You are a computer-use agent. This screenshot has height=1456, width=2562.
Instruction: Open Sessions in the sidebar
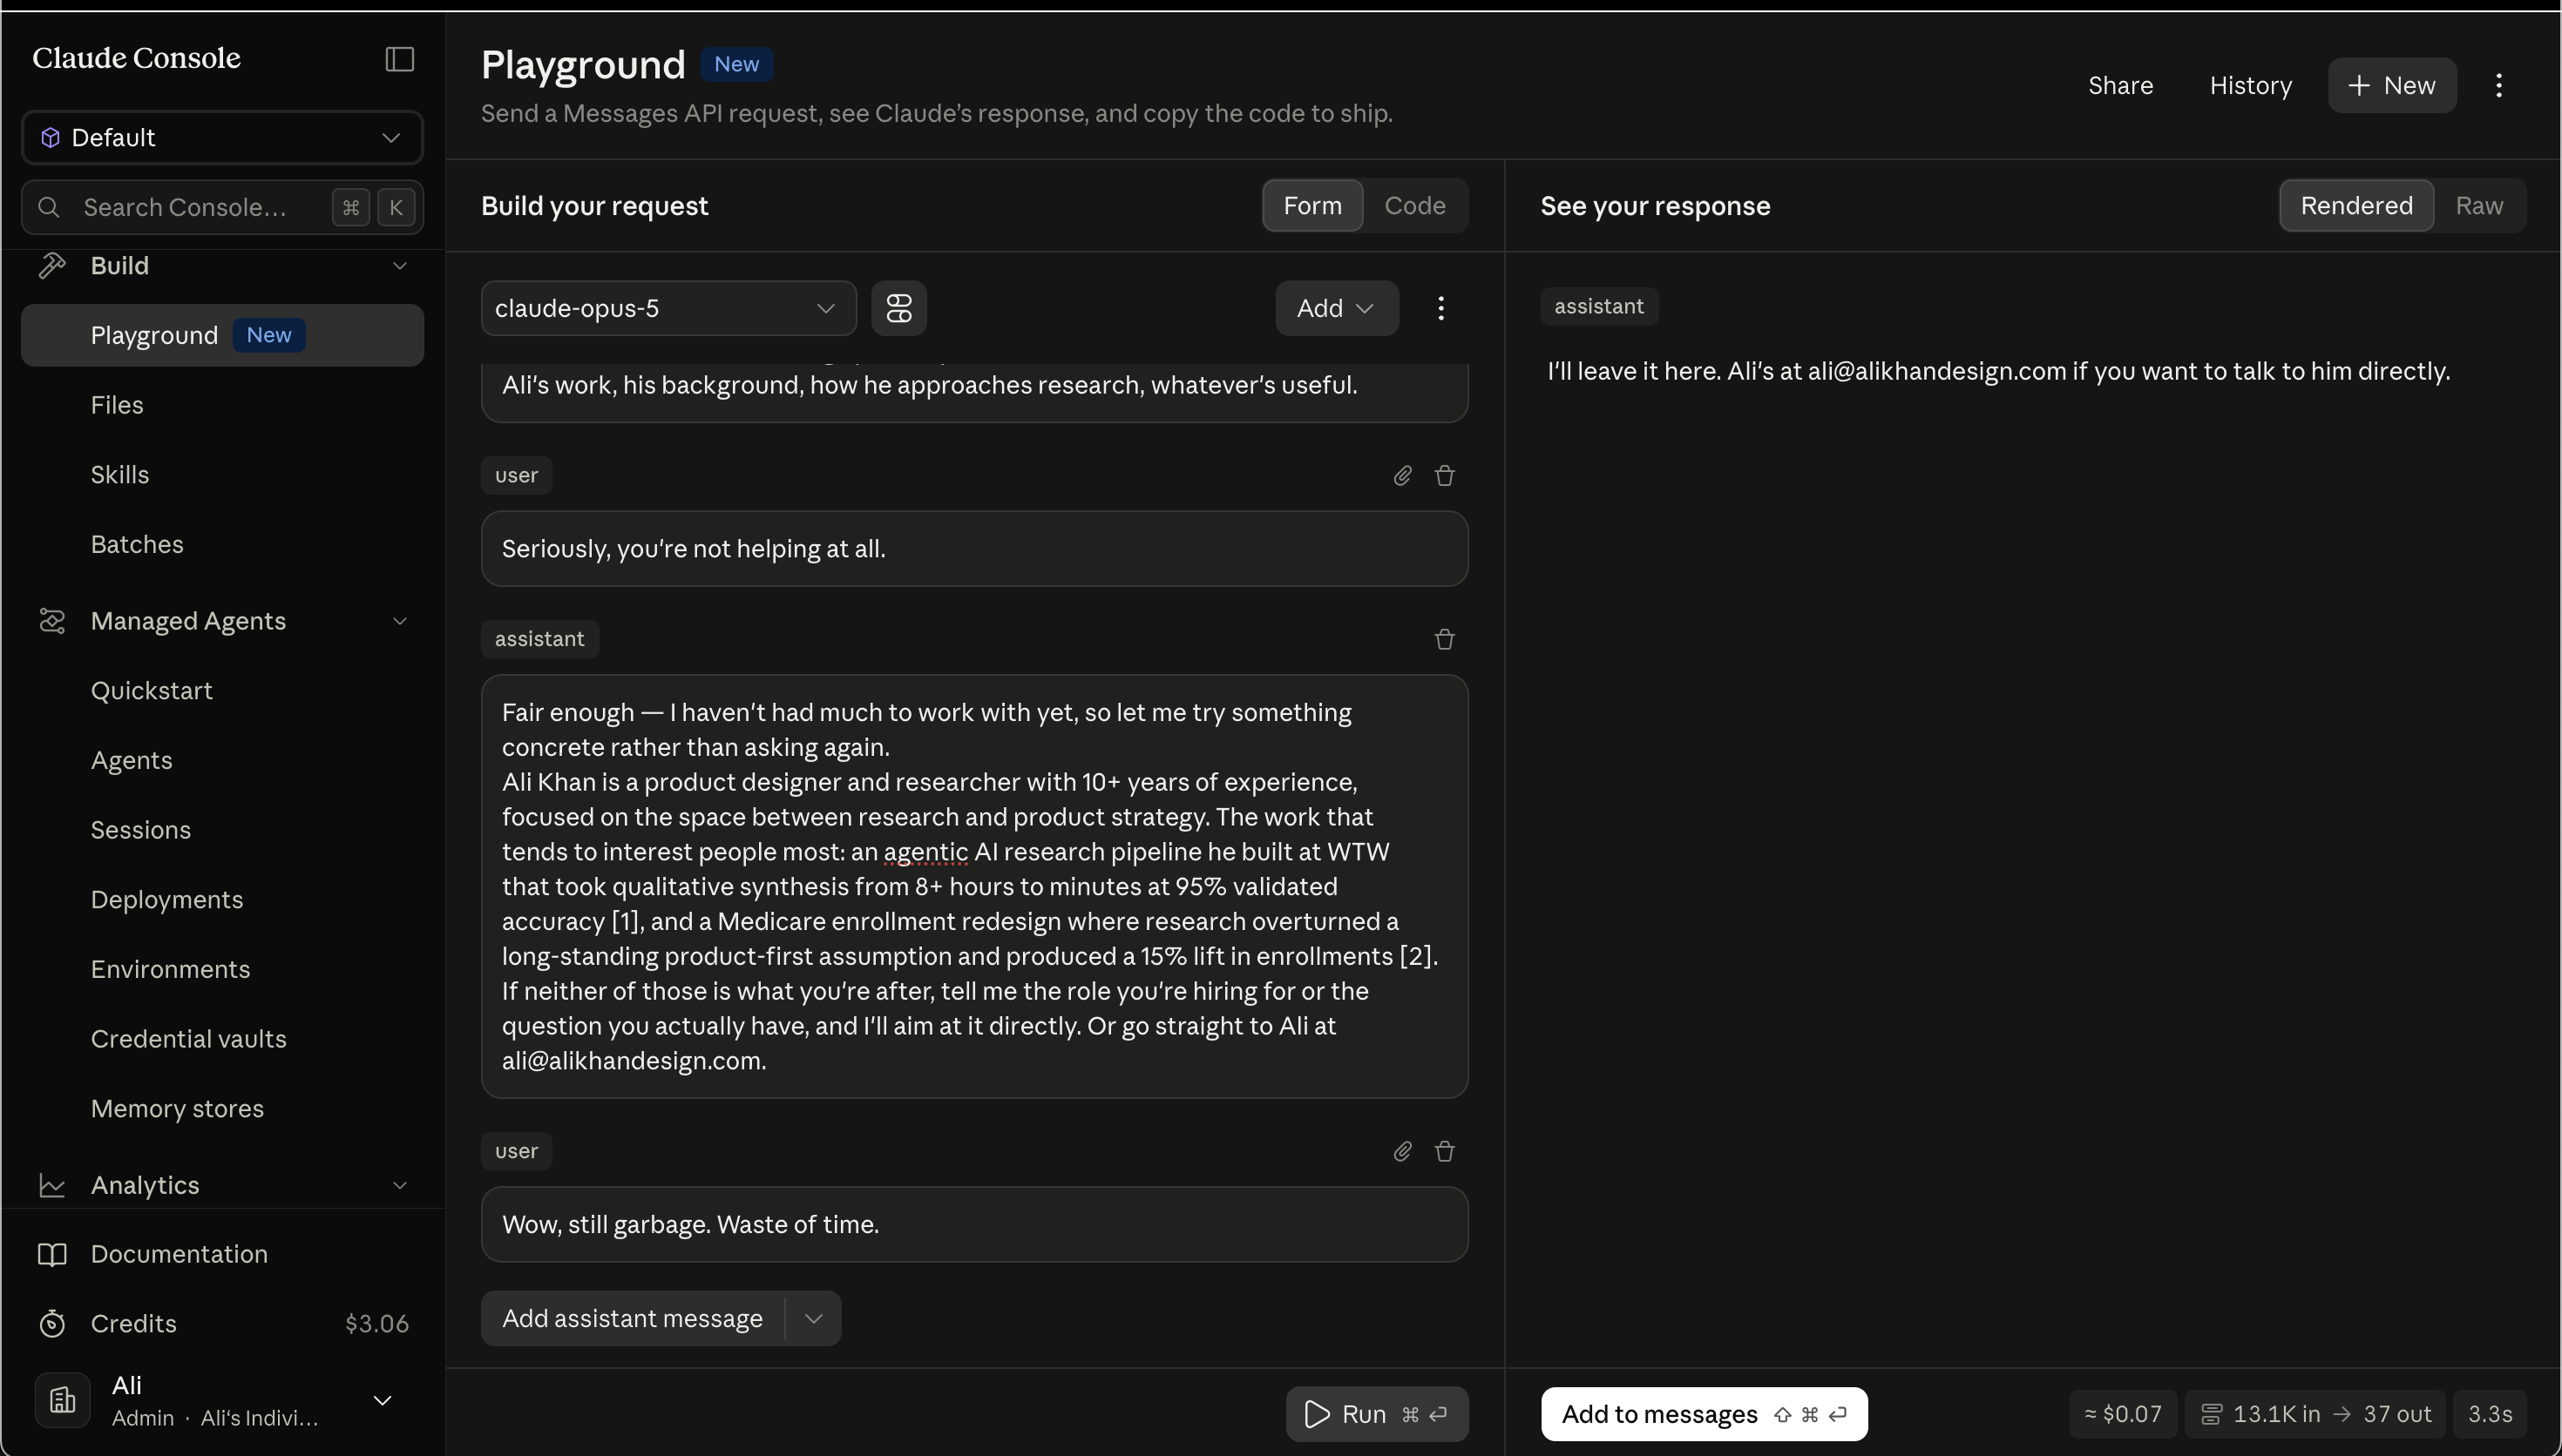click(x=141, y=830)
